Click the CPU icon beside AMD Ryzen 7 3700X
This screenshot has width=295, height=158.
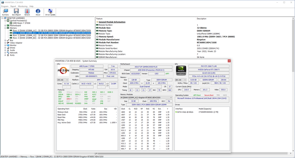tap(11, 23)
